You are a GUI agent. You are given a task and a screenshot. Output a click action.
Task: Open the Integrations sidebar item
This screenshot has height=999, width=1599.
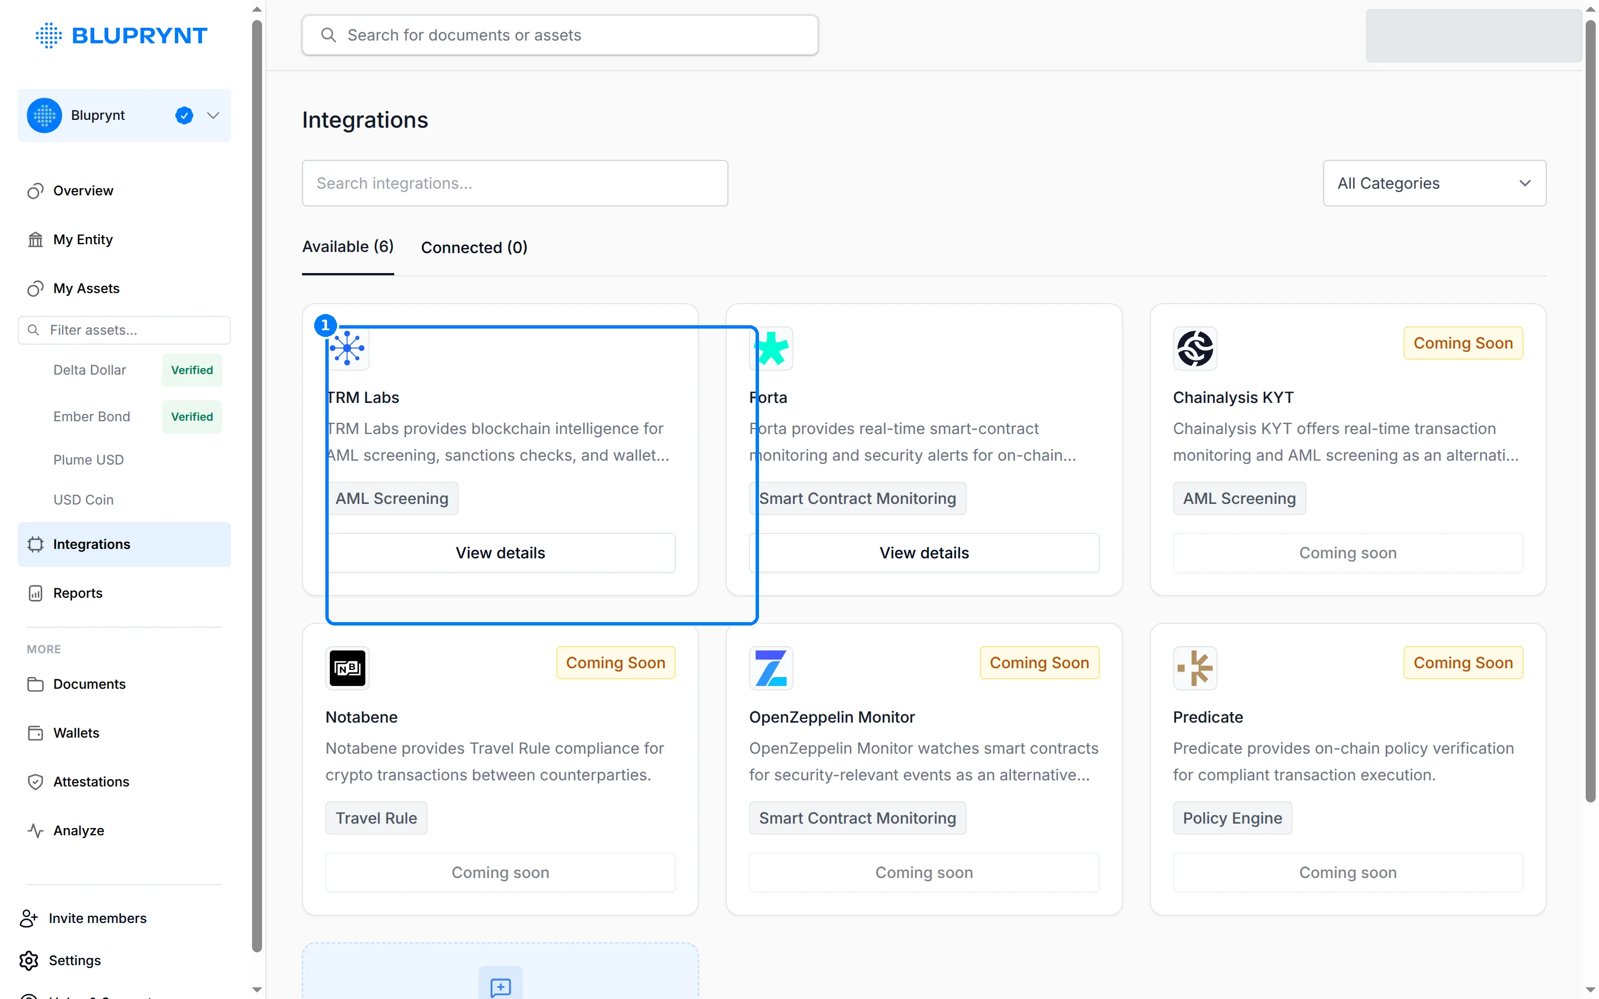click(x=124, y=544)
